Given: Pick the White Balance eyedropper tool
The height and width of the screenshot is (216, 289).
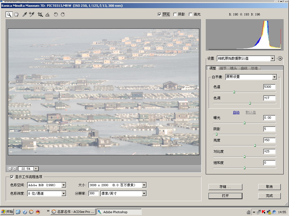Looking at the screenshot, I should pyautogui.click(x=25, y=14).
